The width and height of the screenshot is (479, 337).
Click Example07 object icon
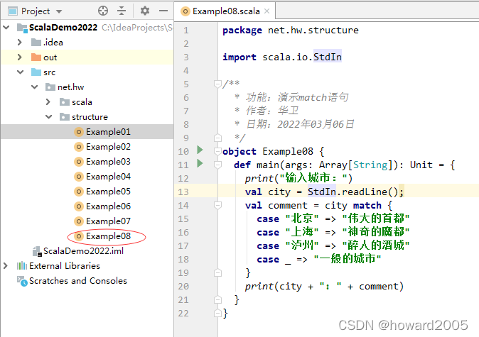pos(79,221)
